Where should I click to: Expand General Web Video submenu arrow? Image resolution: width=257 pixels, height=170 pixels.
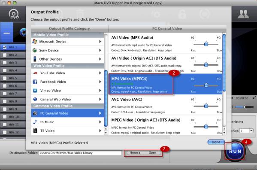pyautogui.click(x=100, y=99)
